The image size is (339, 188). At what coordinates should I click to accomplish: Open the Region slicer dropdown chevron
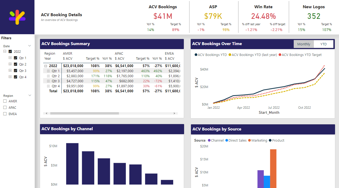(30, 95)
